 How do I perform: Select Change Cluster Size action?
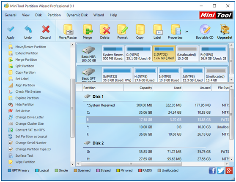[x=26, y=124]
